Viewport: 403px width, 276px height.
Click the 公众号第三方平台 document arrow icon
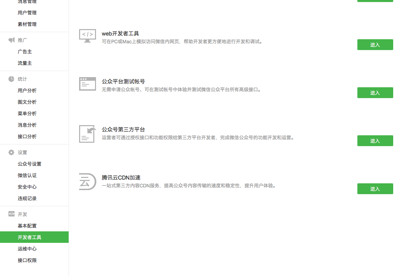tap(88, 134)
